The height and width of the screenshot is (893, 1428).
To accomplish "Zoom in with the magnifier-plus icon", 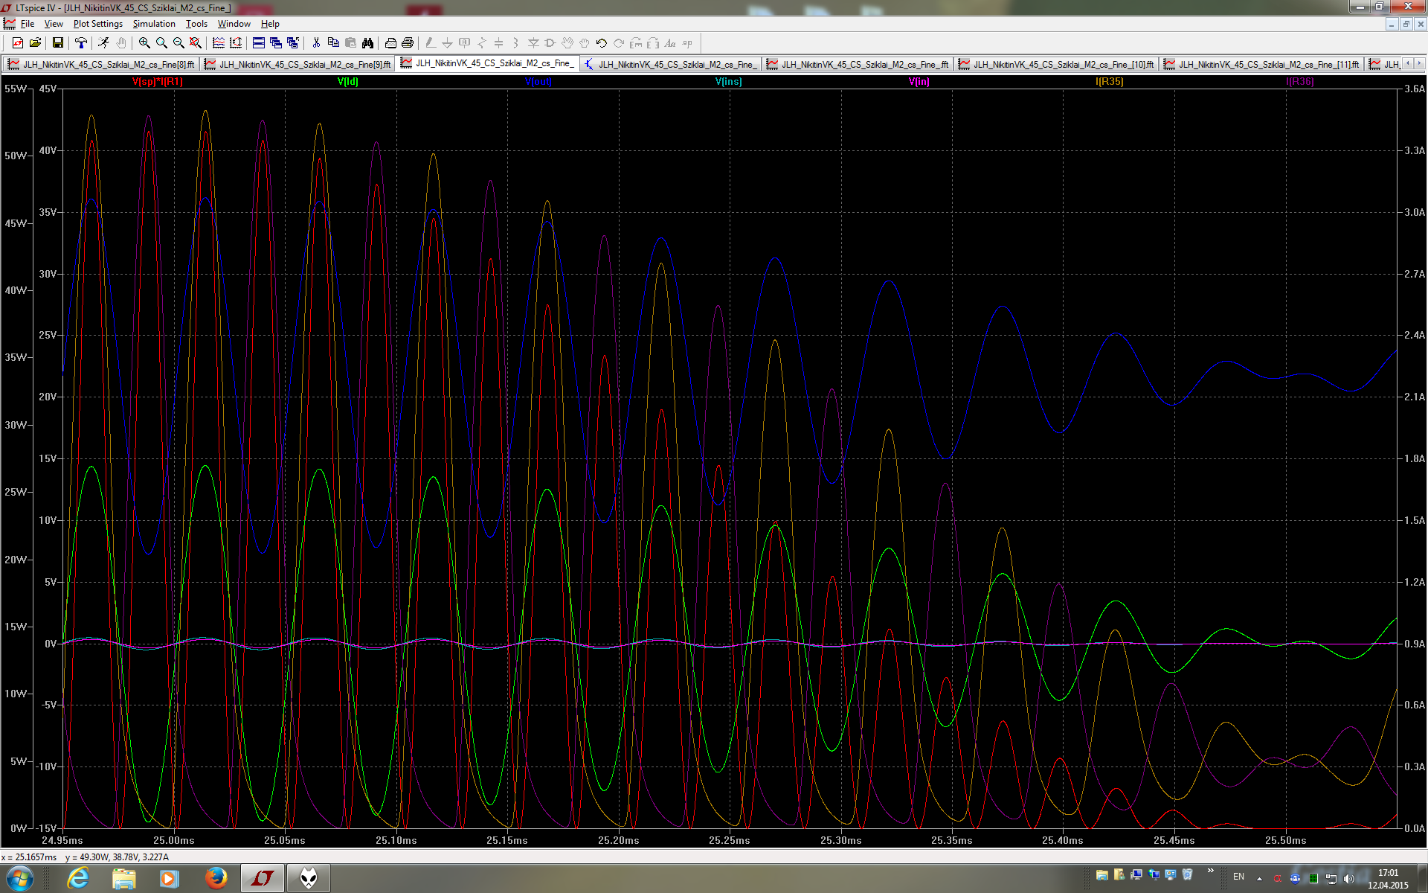I will point(144,43).
